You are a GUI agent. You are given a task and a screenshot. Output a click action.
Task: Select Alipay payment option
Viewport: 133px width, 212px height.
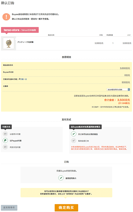5,147
